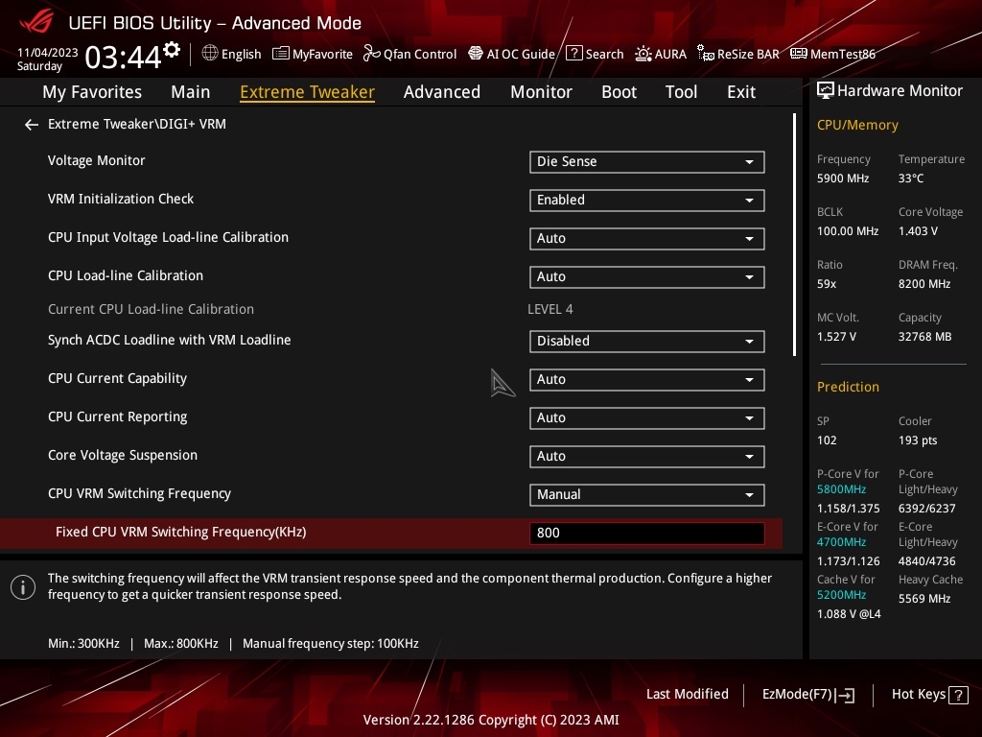
Task: Open the CPU Current Capability dropdown
Action: [x=646, y=379]
